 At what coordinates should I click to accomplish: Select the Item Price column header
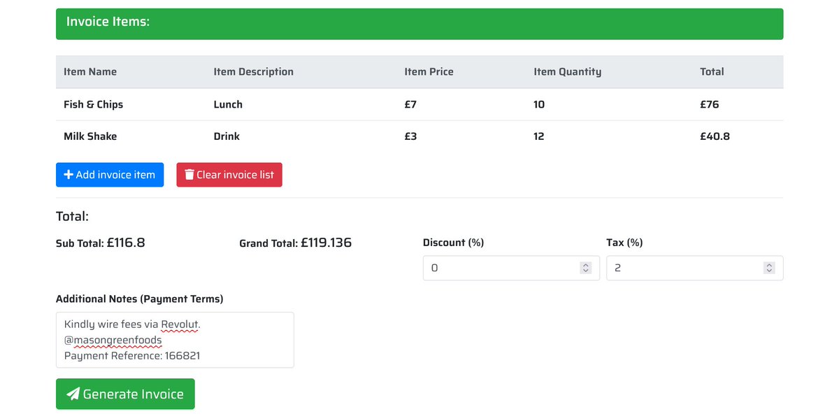pyautogui.click(x=429, y=71)
